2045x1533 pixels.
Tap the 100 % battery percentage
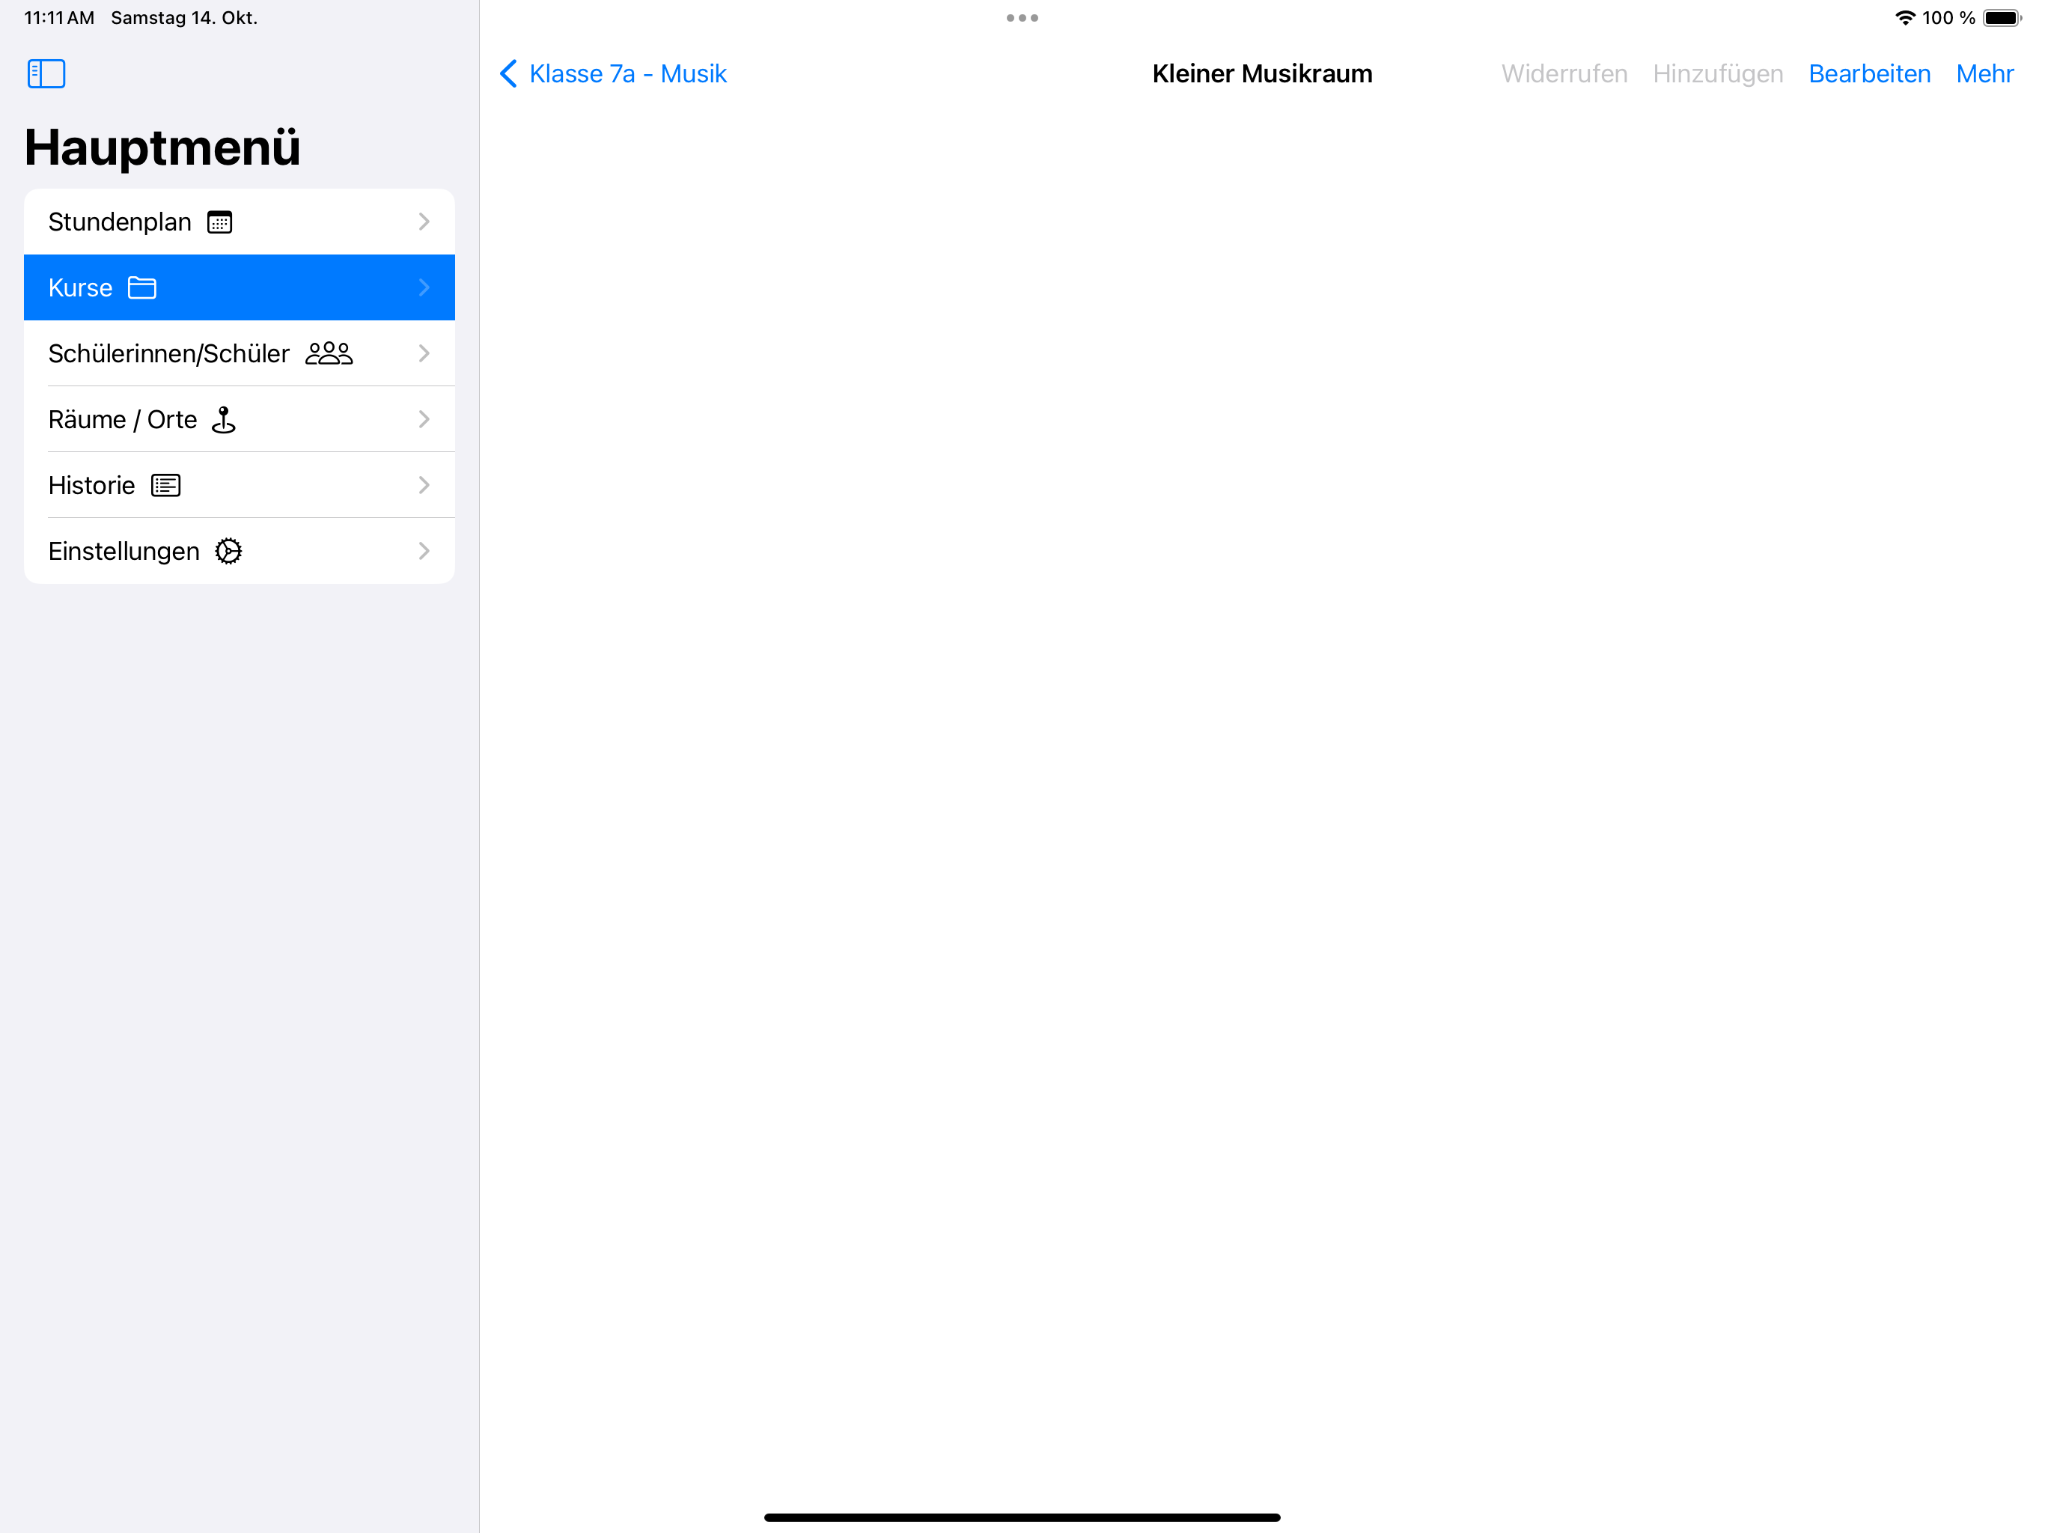tap(1949, 17)
